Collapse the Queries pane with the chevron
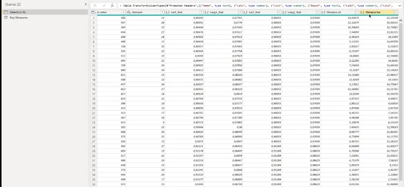 86,4
